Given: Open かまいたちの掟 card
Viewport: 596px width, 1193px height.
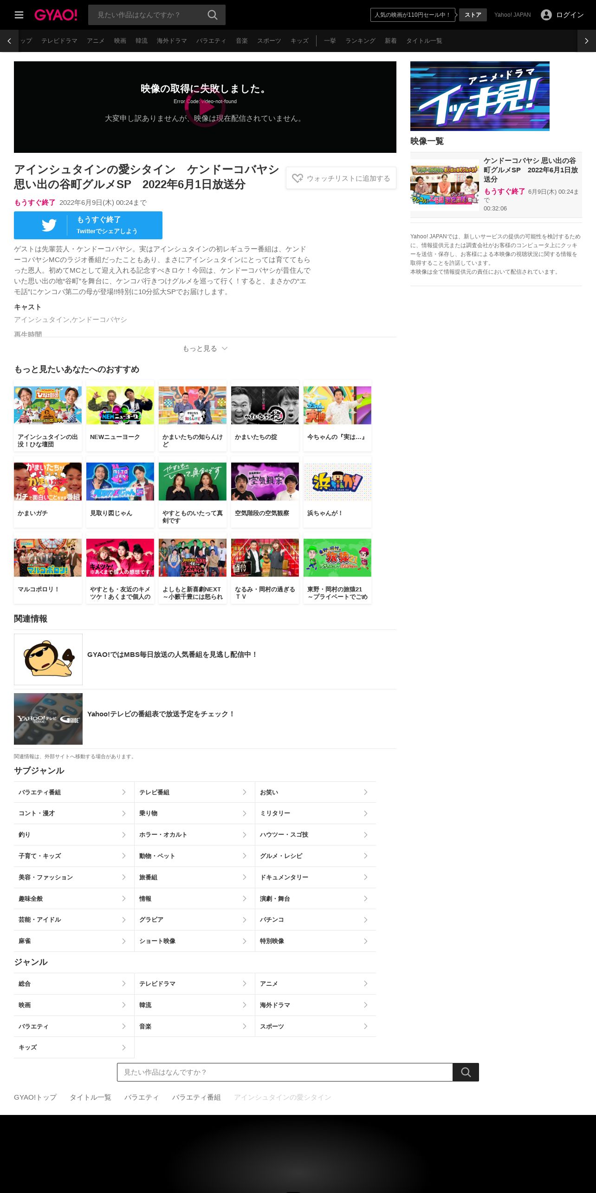Looking at the screenshot, I should (265, 416).
